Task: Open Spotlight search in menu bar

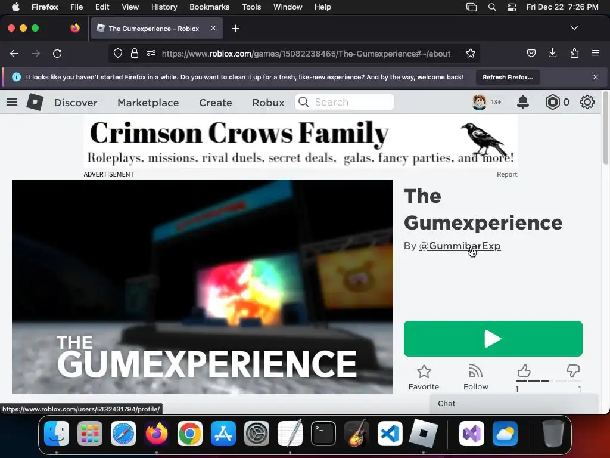Action: [x=491, y=7]
